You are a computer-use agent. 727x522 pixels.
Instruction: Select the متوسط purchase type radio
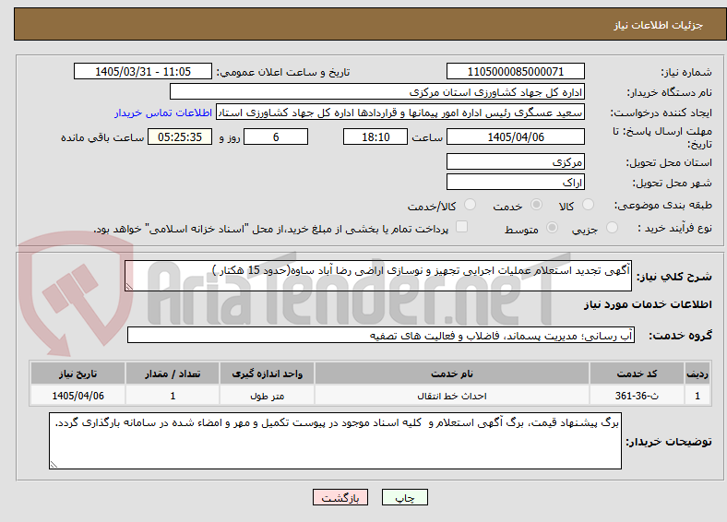point(553,227)
